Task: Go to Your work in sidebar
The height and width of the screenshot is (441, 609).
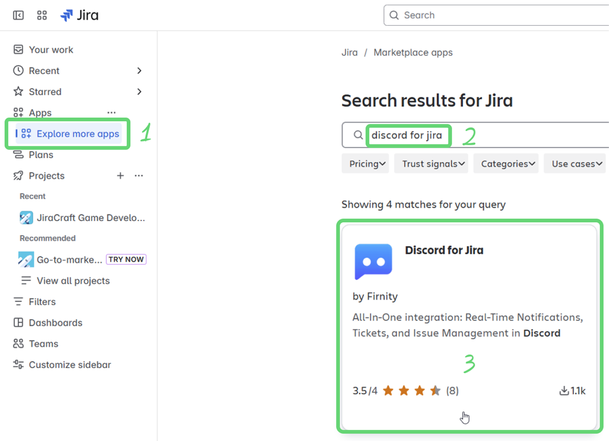Action: pos(51,50)
